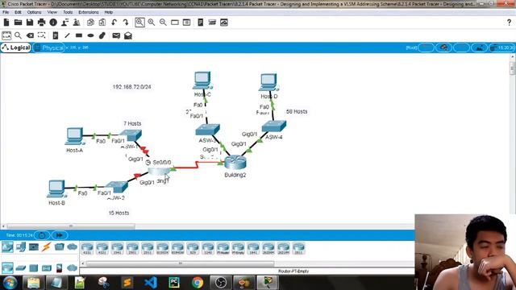516x290 pixels.
Task: Select the Switches subcategory icon
Action: coord(21,268)
